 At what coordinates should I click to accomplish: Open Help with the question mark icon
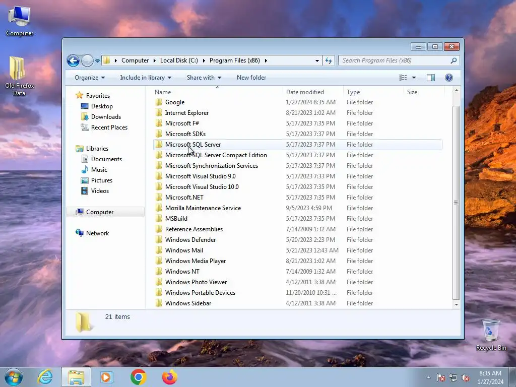click(x=449, y=78)
